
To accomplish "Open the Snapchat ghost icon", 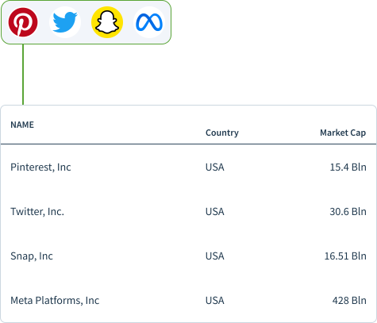I will (x=107, y=22).
